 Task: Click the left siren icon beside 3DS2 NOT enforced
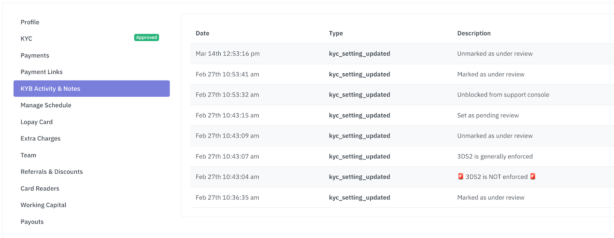click(460, 176)
